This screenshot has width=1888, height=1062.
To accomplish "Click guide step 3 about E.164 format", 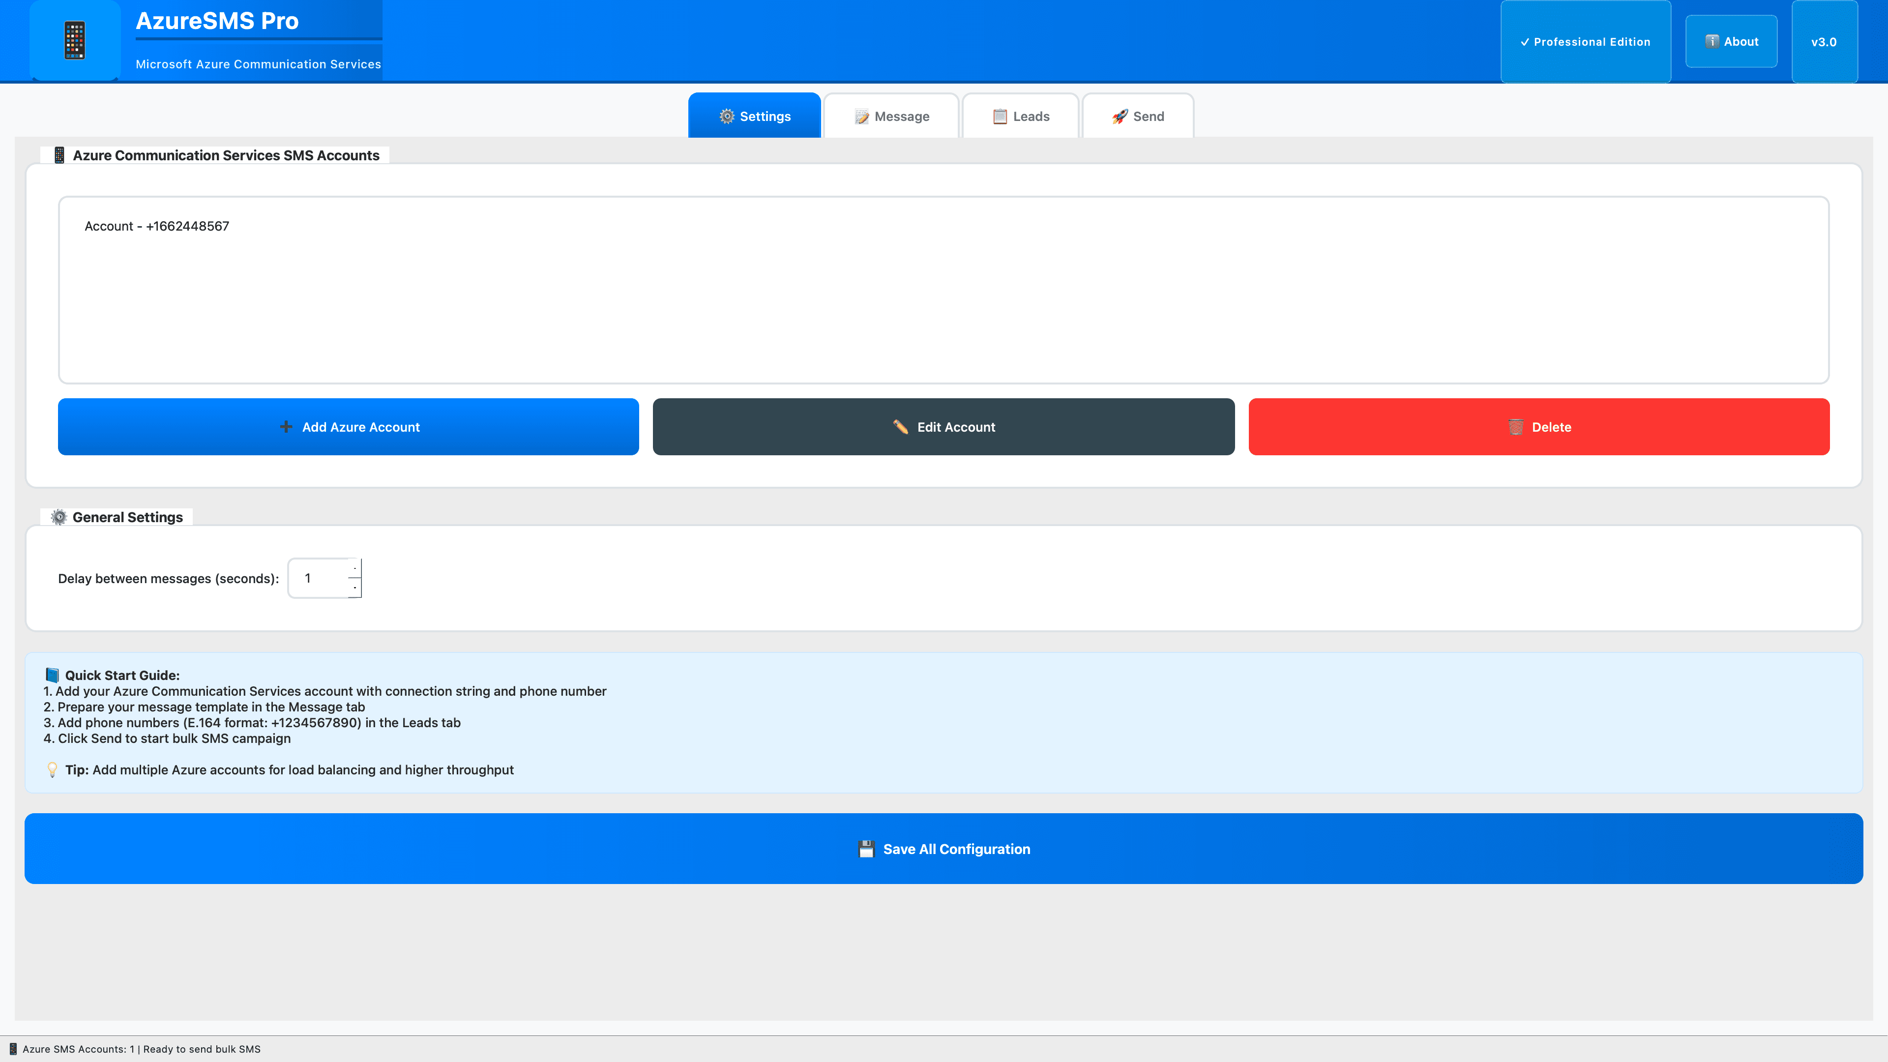I will click(x=252, y=723).
